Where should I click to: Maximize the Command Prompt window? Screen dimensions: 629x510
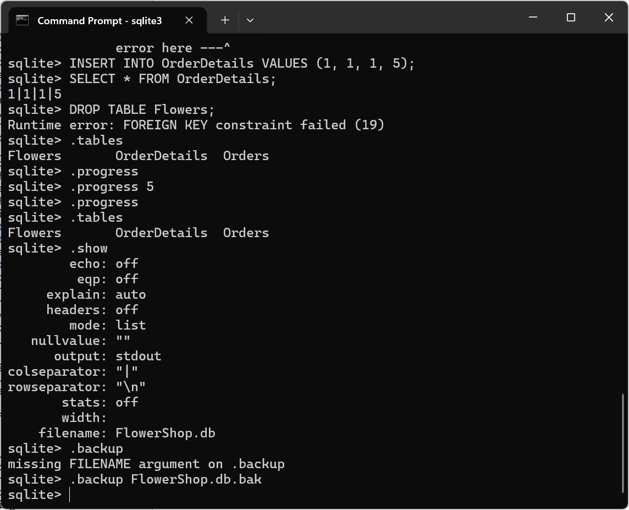[x=570, y=18]
